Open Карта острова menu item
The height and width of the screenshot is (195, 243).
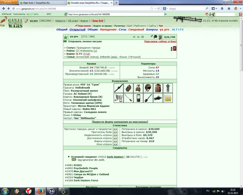click(102, 26)
